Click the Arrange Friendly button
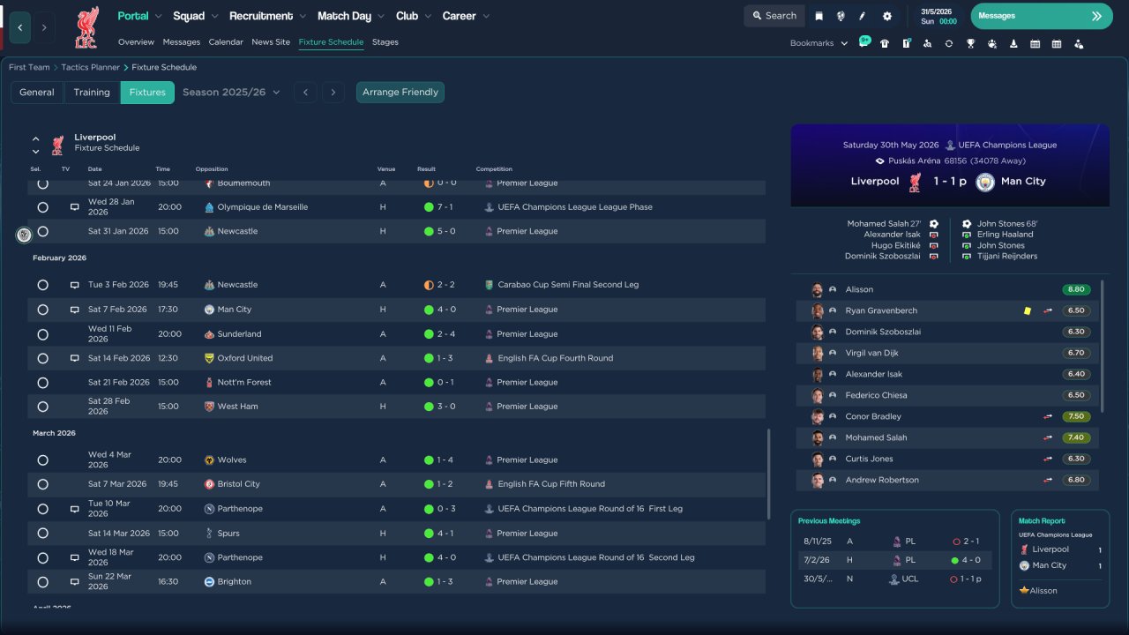This screenshot has width=1129, height=635. [400, 92]
